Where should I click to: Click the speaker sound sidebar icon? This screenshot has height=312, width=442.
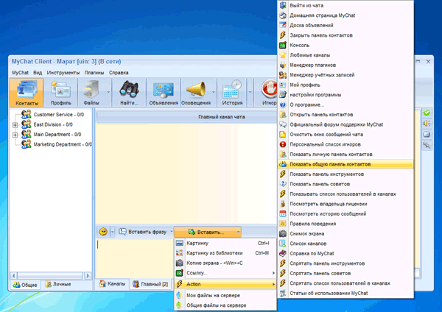click(x=427, y=124)
